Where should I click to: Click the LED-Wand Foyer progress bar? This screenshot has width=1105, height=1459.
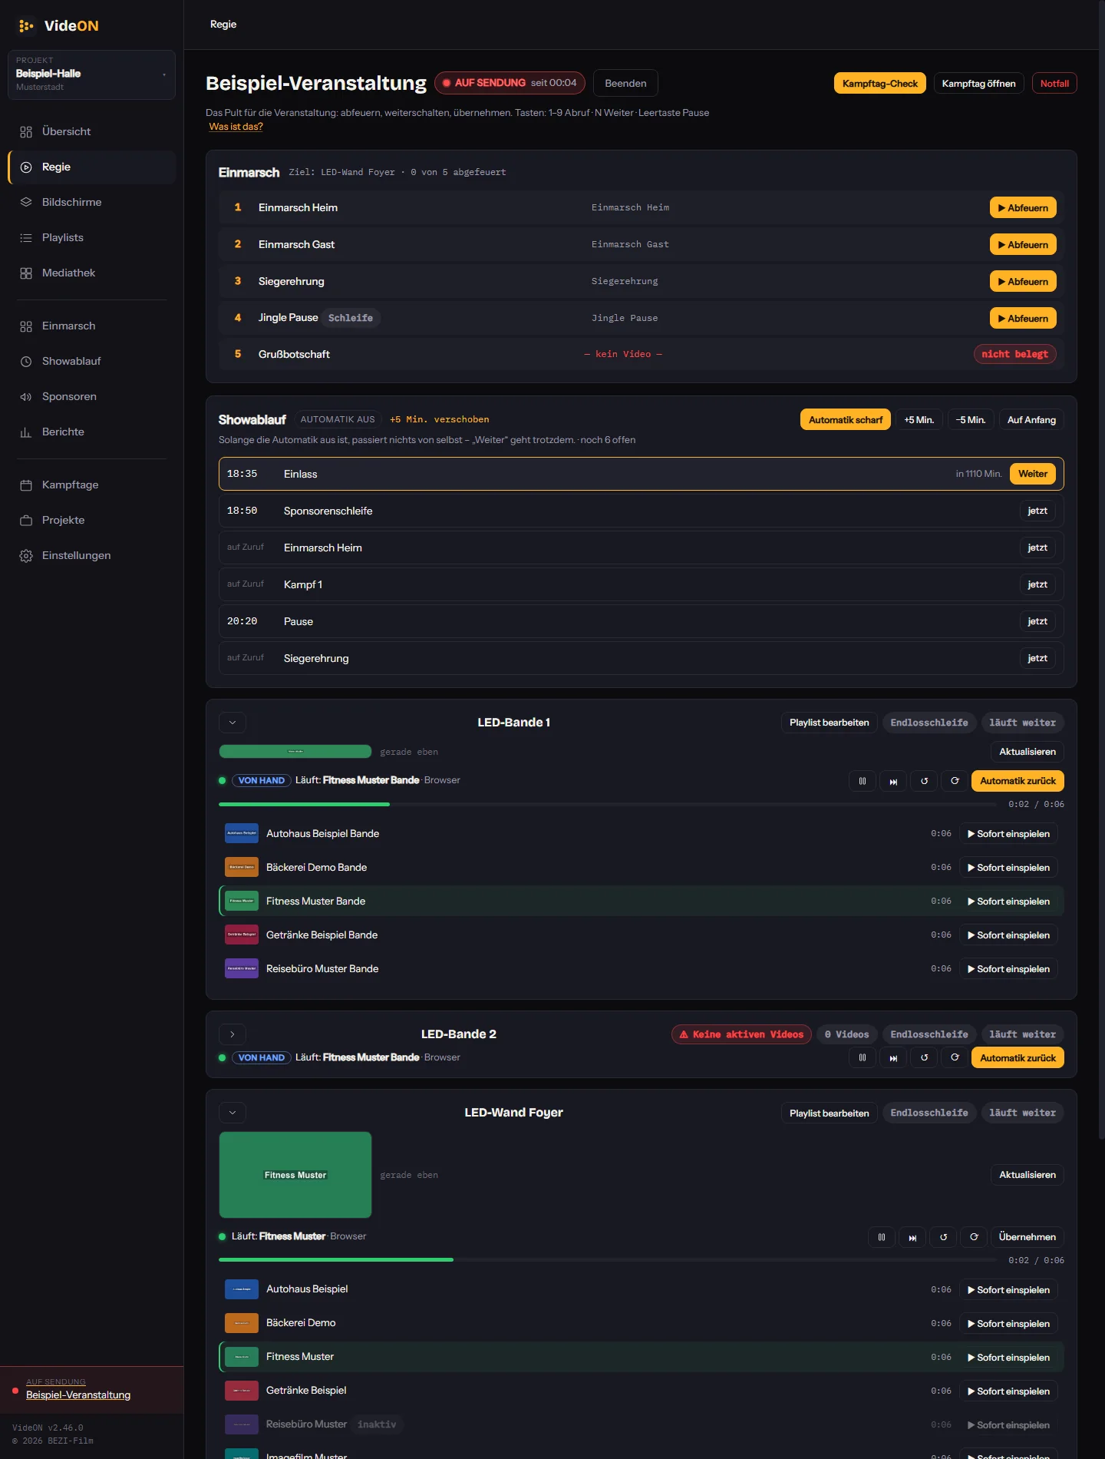(x=608, y=1260)
